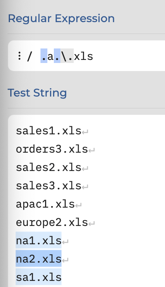Open the vertical three-dot delimiter menu

point(19,56)
